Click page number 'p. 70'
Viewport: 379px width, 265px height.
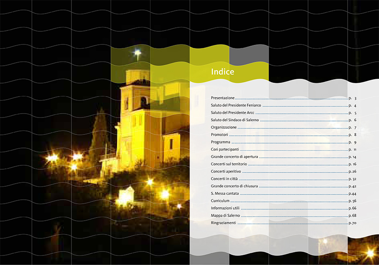[x=353, y=223]
